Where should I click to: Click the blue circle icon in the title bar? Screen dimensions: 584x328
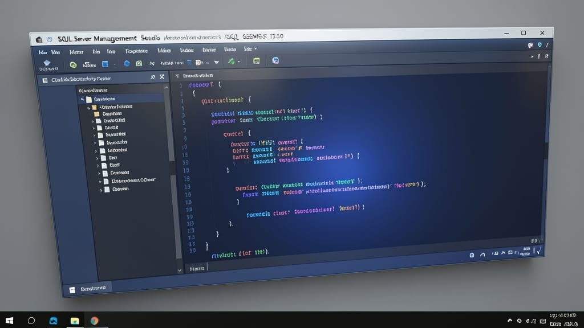coord(50,39)
